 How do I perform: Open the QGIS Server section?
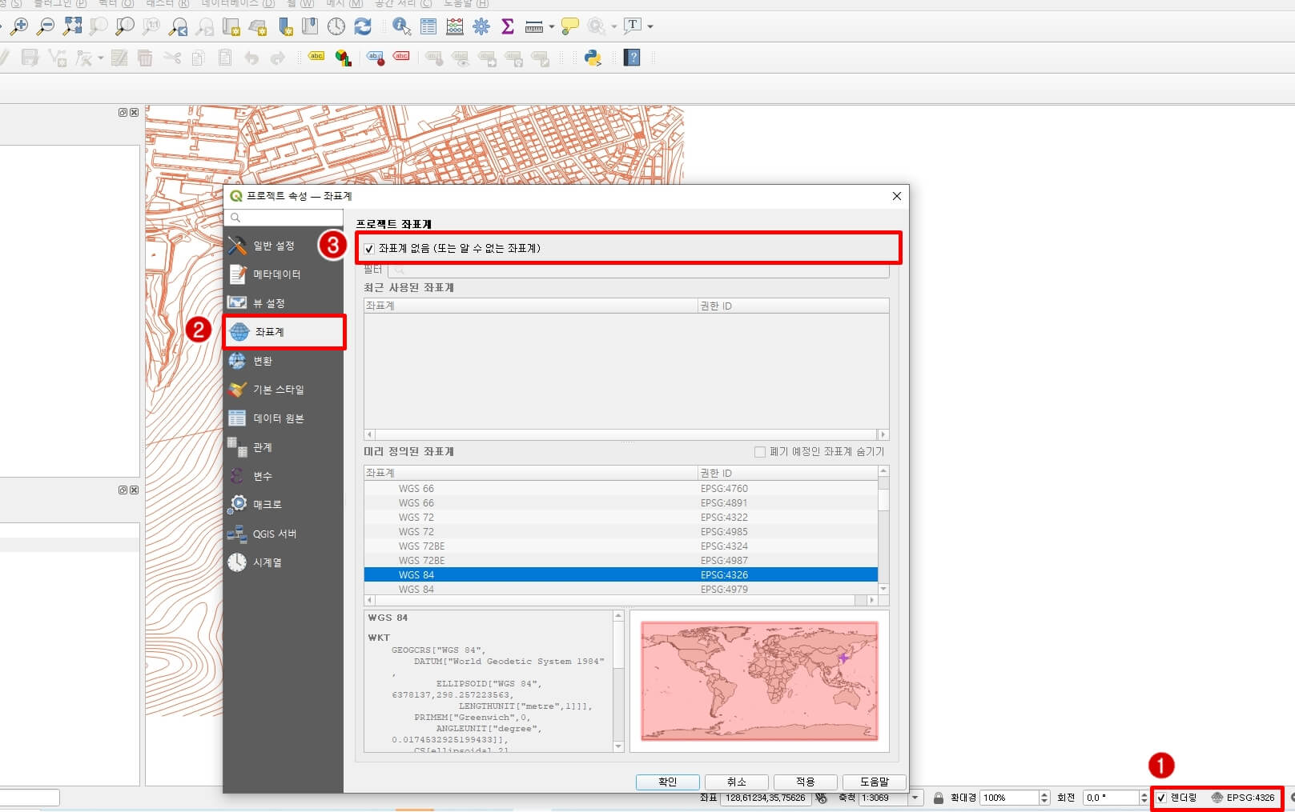tap(284, 534)
